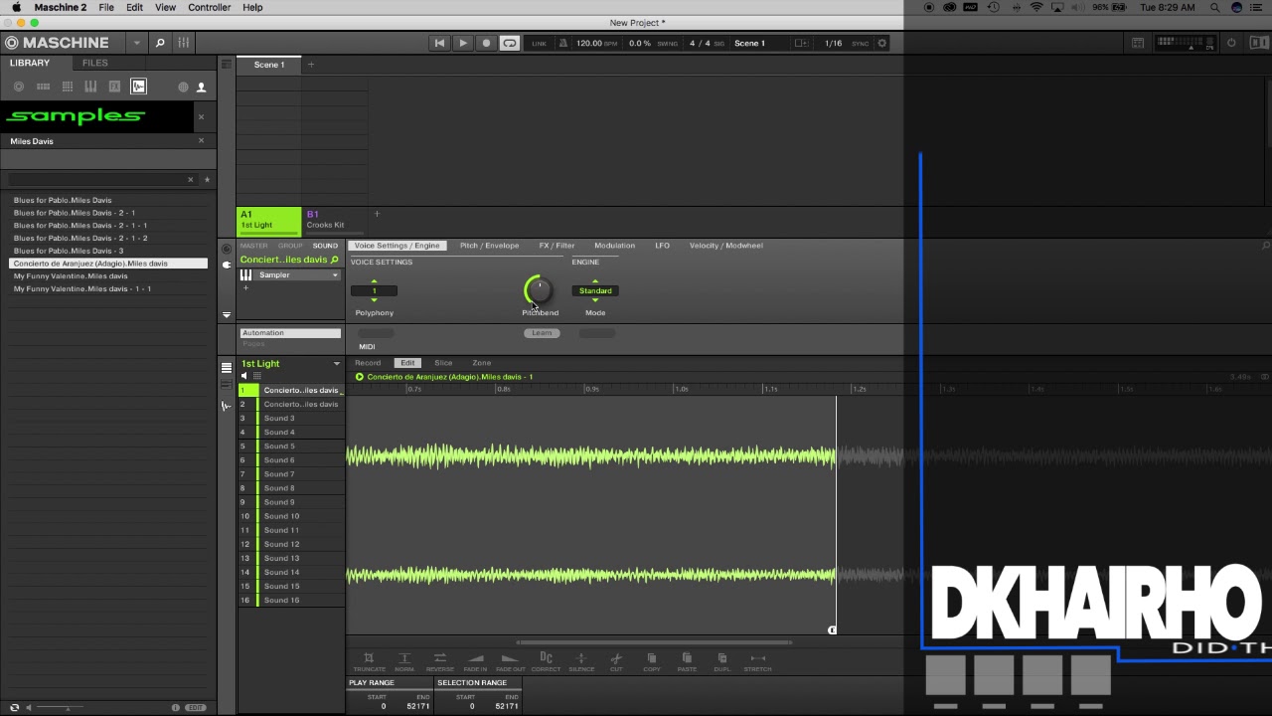Viewport: 1272px width, 716px height.
Task: Click the Copy audio tool
Action: 652,661
